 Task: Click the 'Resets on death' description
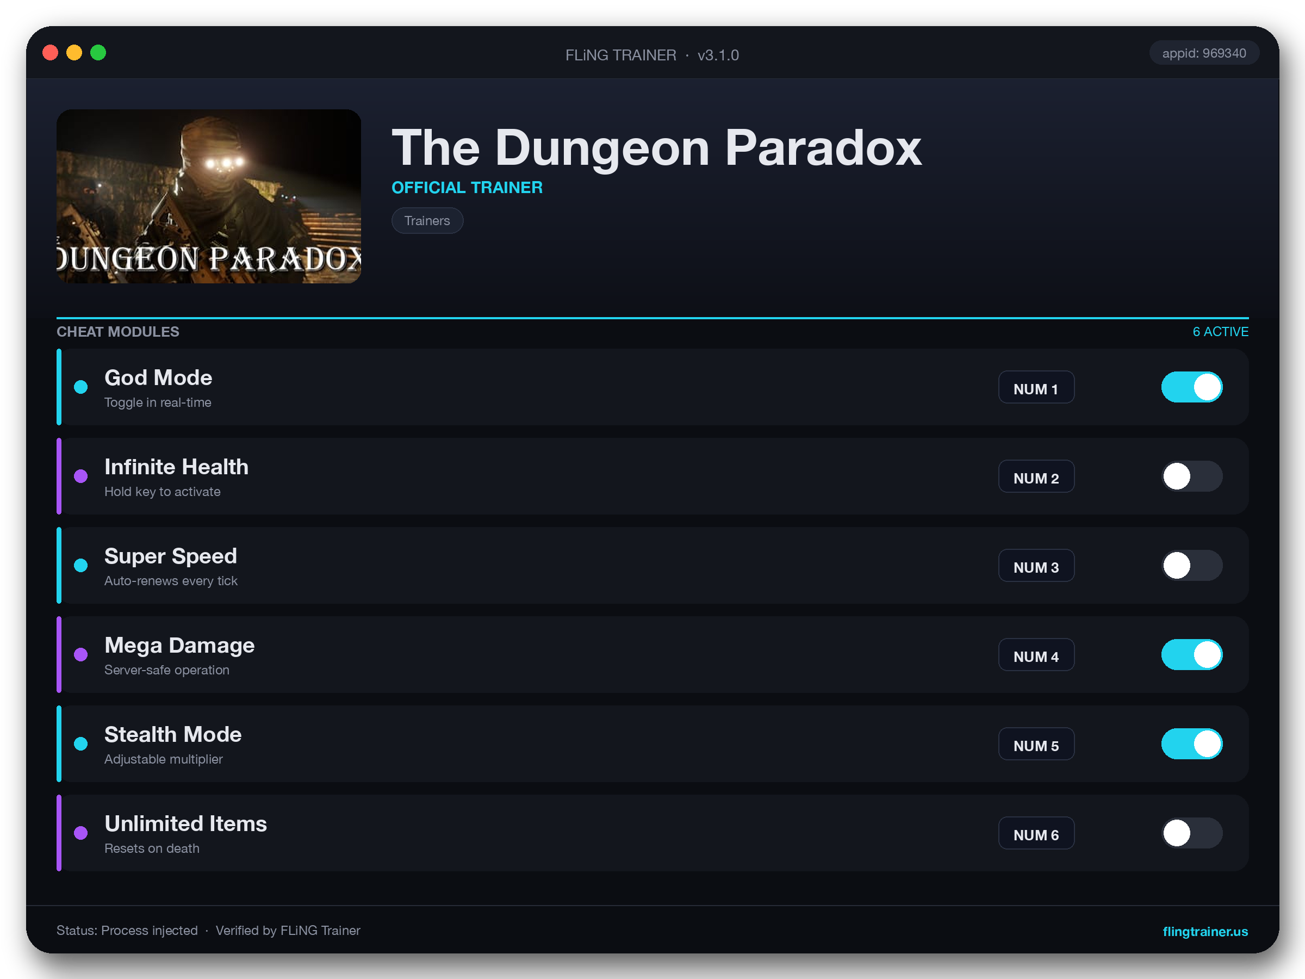(x=152, y=848)
